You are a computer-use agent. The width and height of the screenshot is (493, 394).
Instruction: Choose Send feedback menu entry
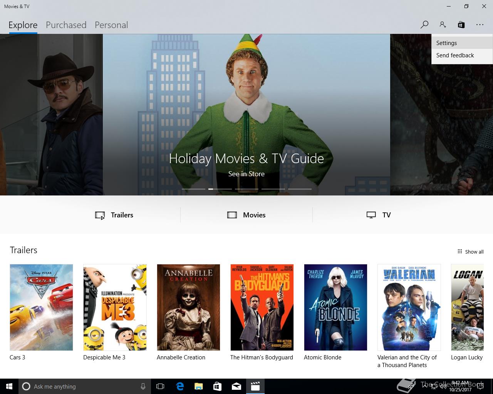point(462,55)
